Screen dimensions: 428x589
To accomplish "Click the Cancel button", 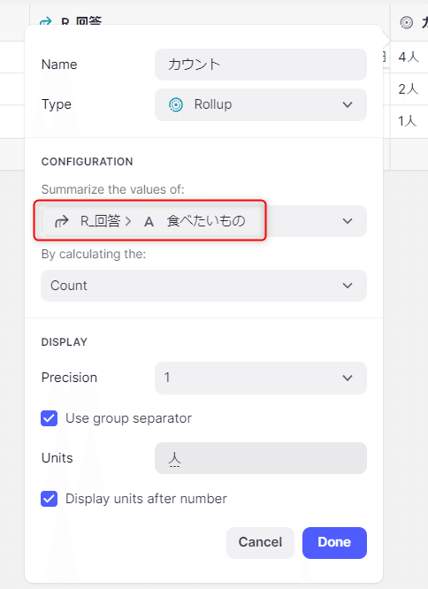I will (260, 542).
